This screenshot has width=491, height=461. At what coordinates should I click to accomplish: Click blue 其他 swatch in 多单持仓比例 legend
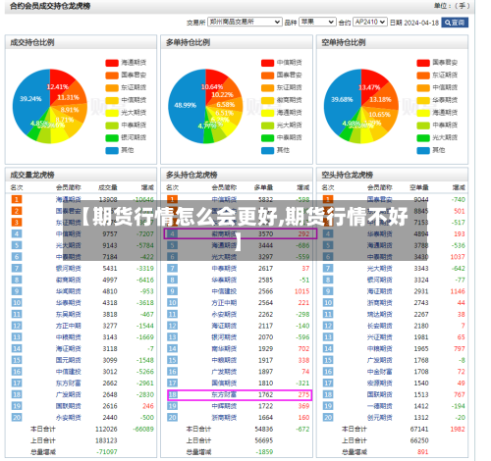pyautogui.click(x=267, y=150)
